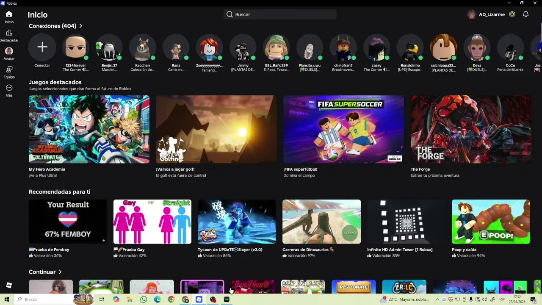Click the search magnifier icon
The height and width of the screenshot is (305, 542).
230,14
